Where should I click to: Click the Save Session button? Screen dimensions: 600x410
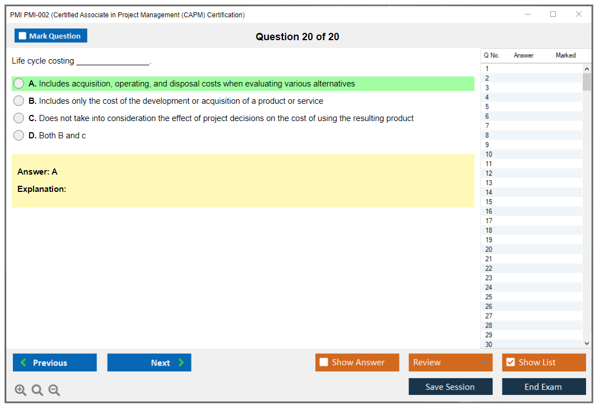[x=450, y=387]
